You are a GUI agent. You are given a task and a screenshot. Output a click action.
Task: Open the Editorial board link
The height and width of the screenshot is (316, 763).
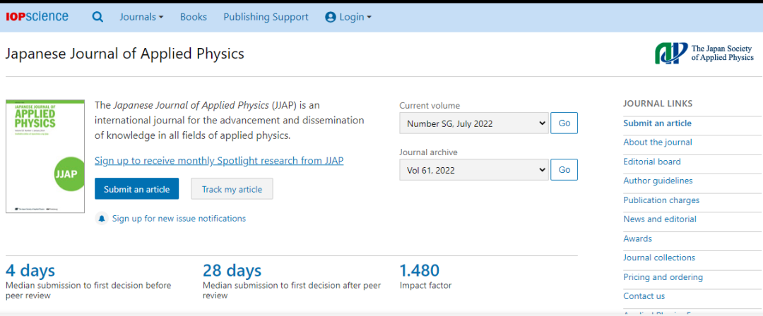[651, 162]
